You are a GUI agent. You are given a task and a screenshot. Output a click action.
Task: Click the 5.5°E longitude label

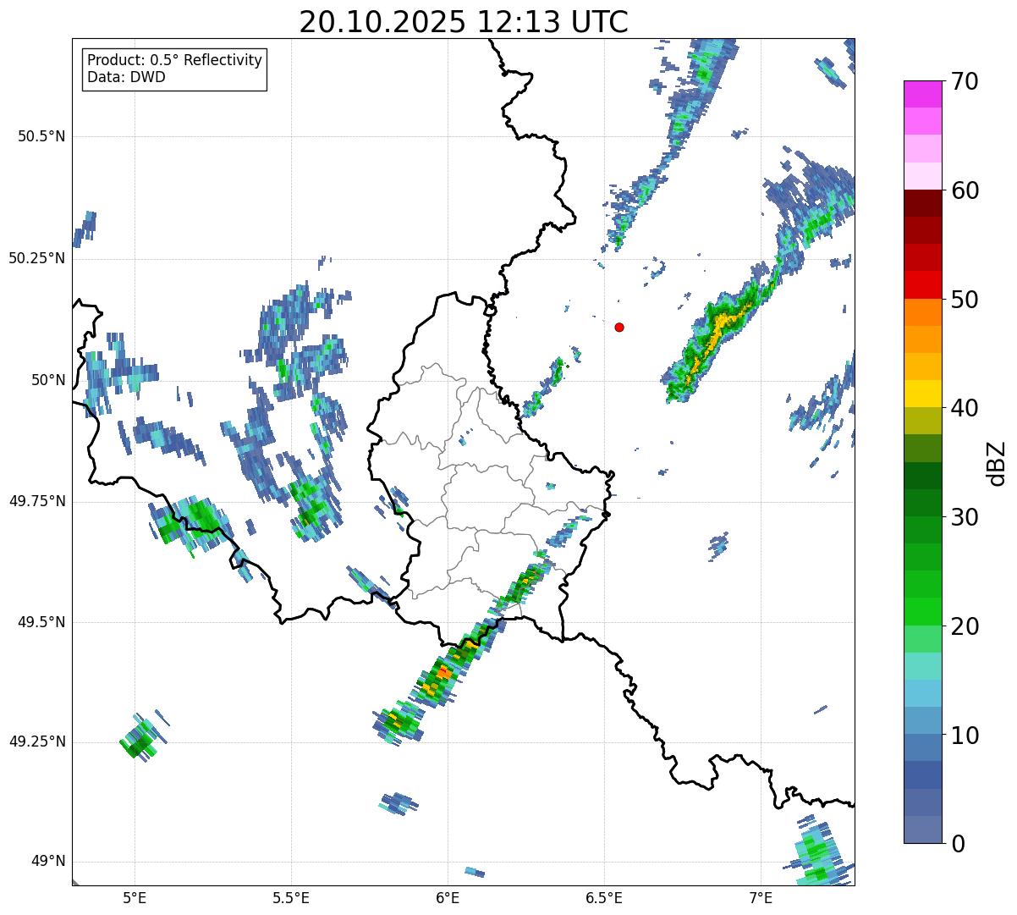click(x=291, y=897)
